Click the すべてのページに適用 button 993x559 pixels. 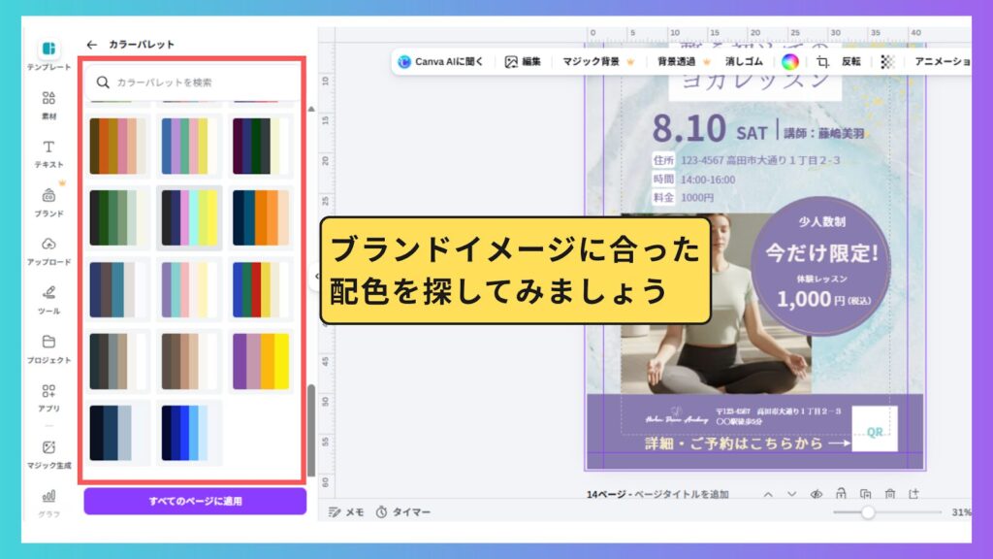(x=195, y=501)
